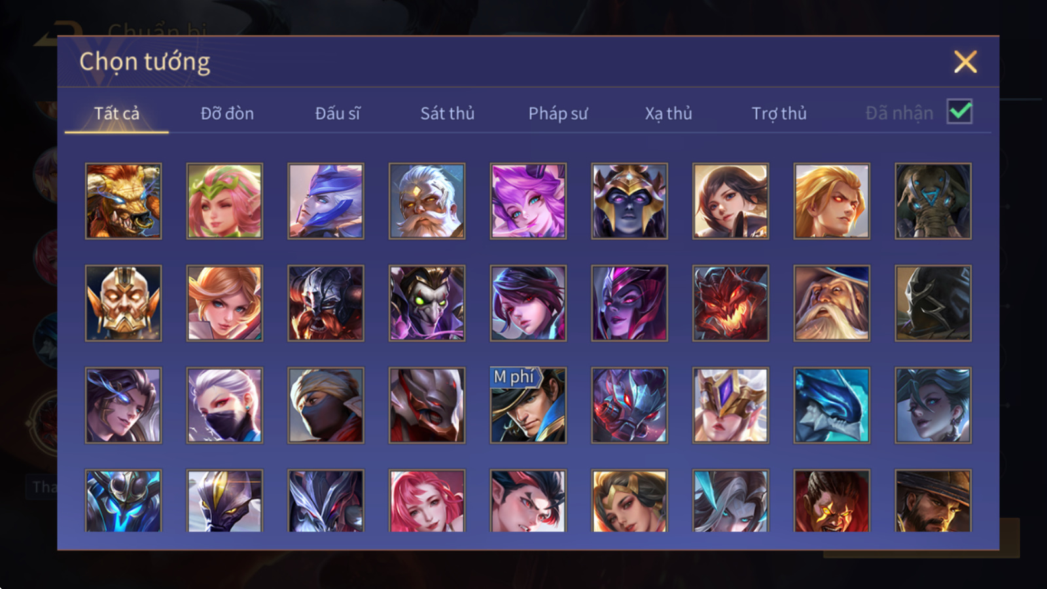
Task: Select the purple-haired bunny-eared hero
Action: point(528,201)
